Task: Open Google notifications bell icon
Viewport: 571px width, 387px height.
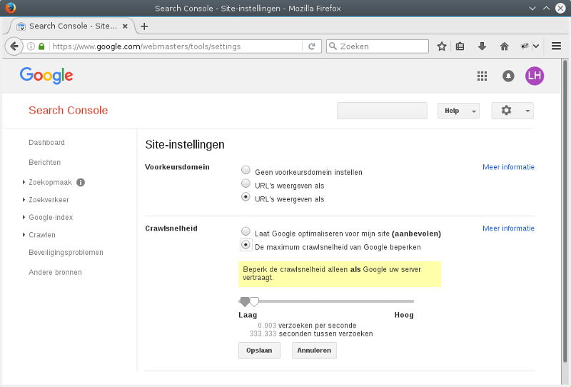Action: tap(508, 76)
